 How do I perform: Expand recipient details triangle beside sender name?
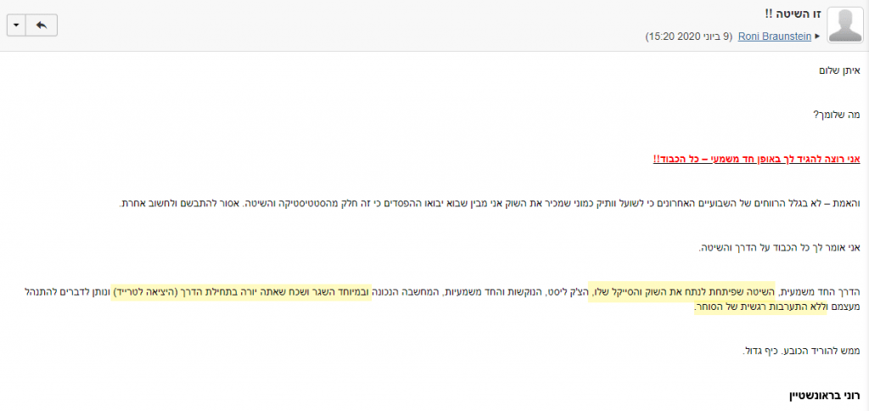pos(817,37)
